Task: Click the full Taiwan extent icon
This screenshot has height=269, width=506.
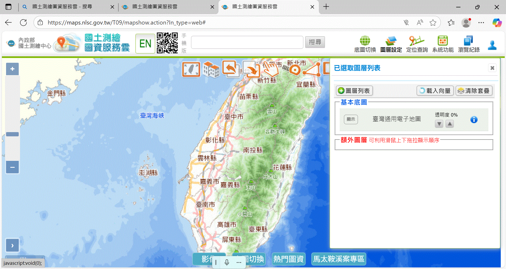Action: [191, 69]
